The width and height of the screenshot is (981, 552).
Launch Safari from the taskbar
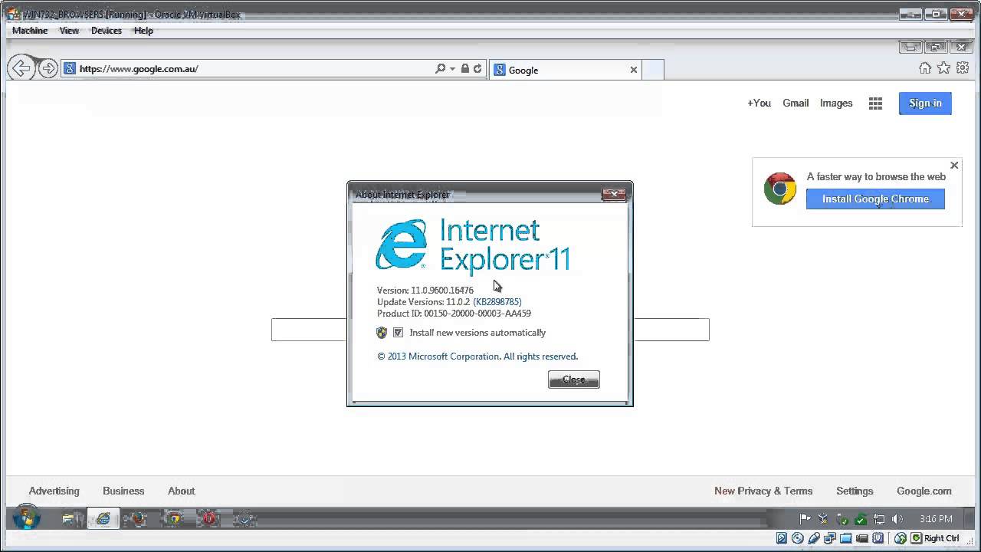(x=244, y=519)
